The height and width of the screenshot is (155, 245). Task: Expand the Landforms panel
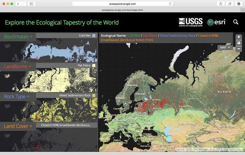click(18, 67)
